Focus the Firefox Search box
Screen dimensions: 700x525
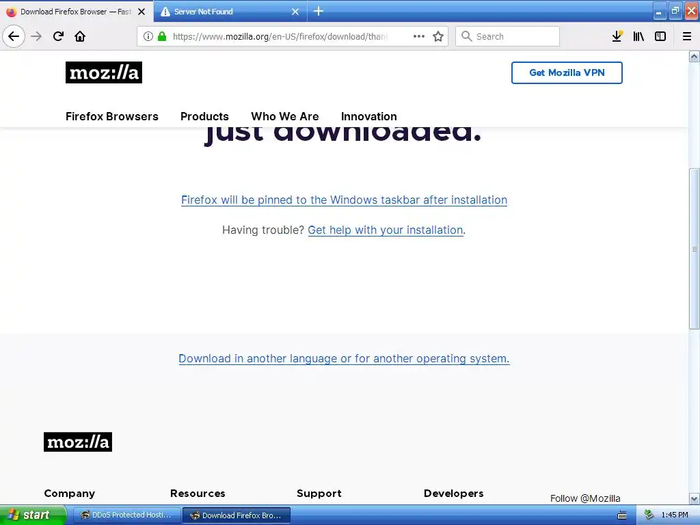[507, 36]
